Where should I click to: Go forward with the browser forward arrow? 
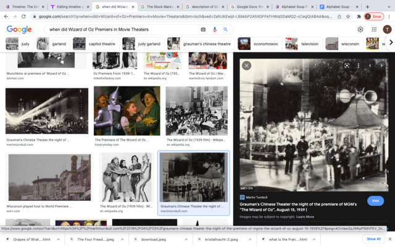[15, 17]
